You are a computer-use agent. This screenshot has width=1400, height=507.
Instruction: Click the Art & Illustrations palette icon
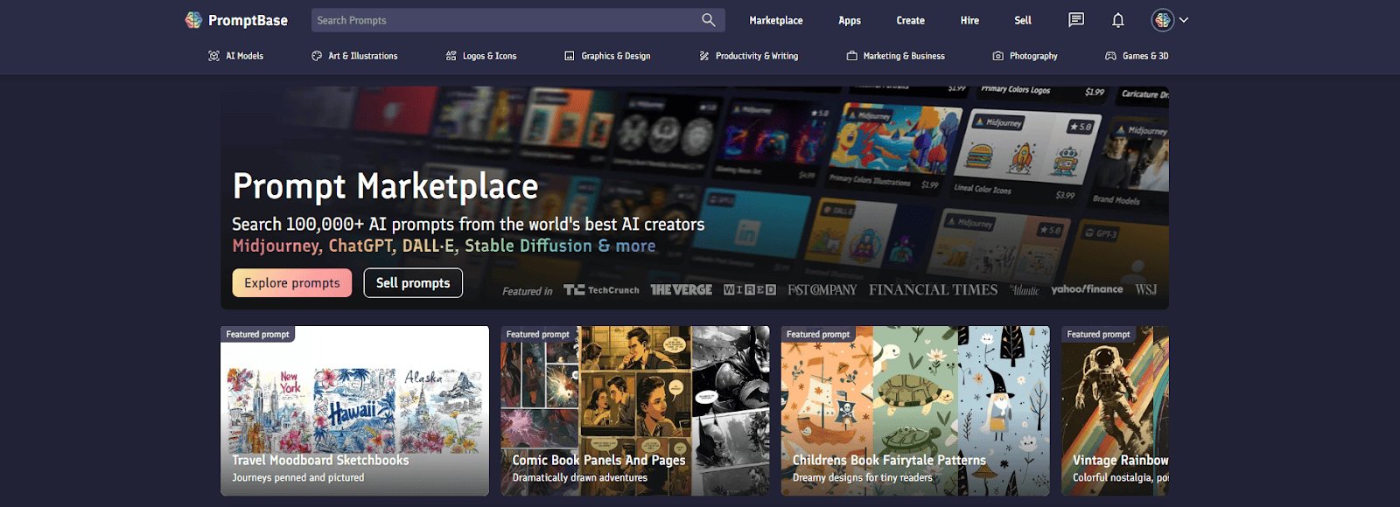(317, 56)
